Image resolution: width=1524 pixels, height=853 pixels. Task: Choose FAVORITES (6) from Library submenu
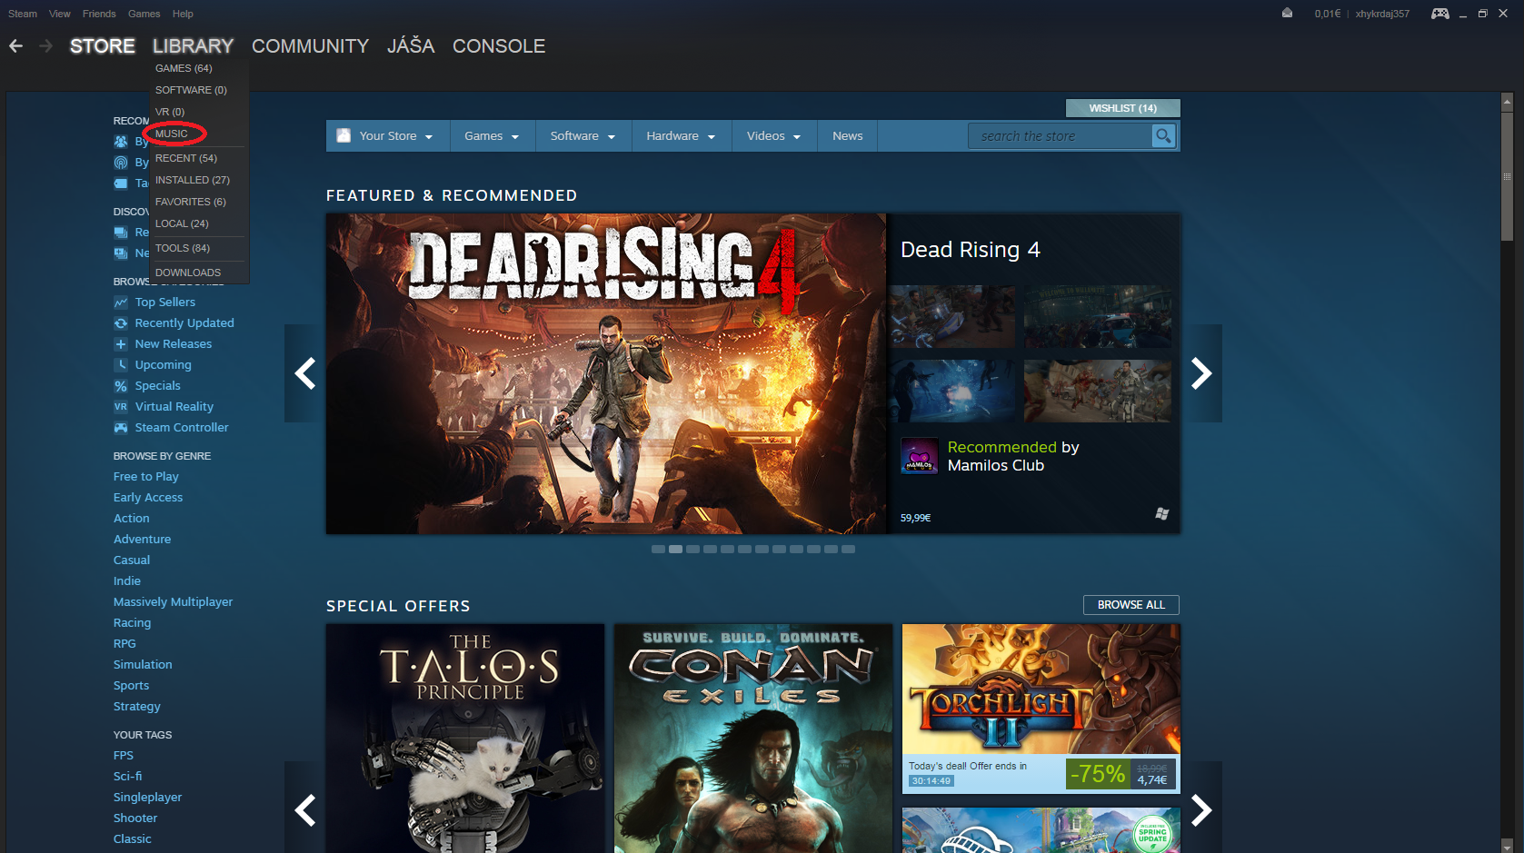191,202
